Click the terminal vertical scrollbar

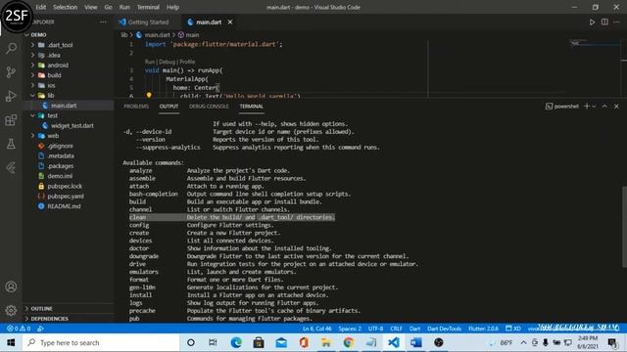pos(624,226)
